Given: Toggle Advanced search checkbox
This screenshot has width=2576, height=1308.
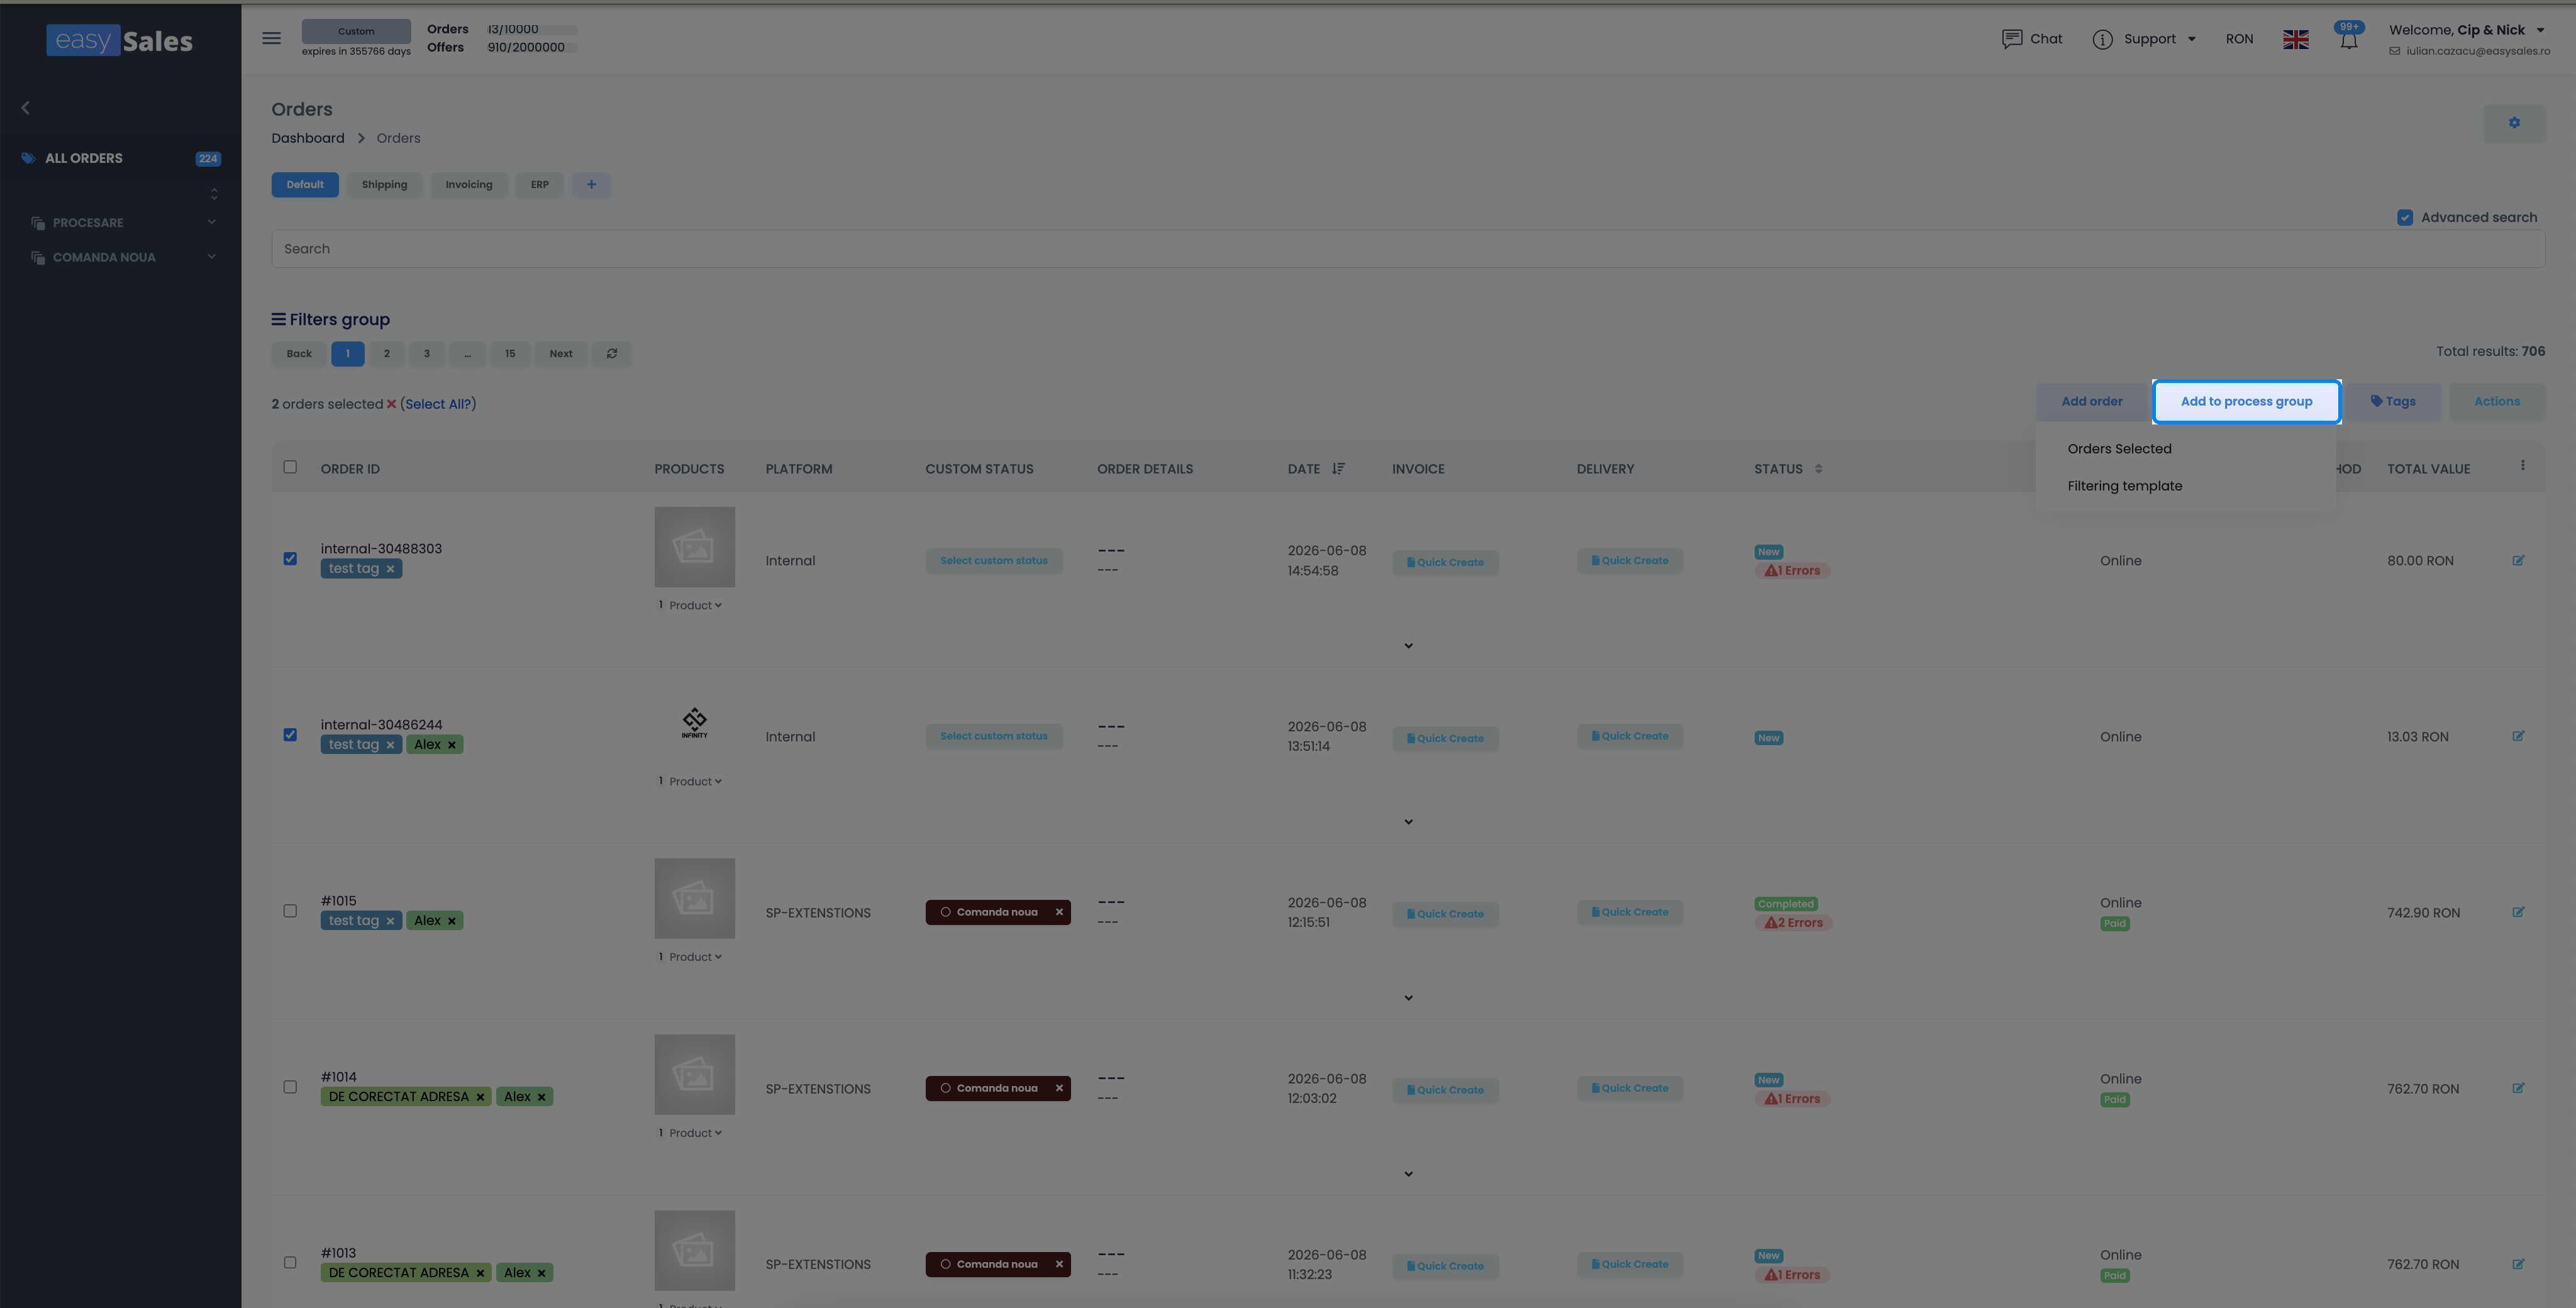Looking at the screenshot, I should click(2405, 217).
